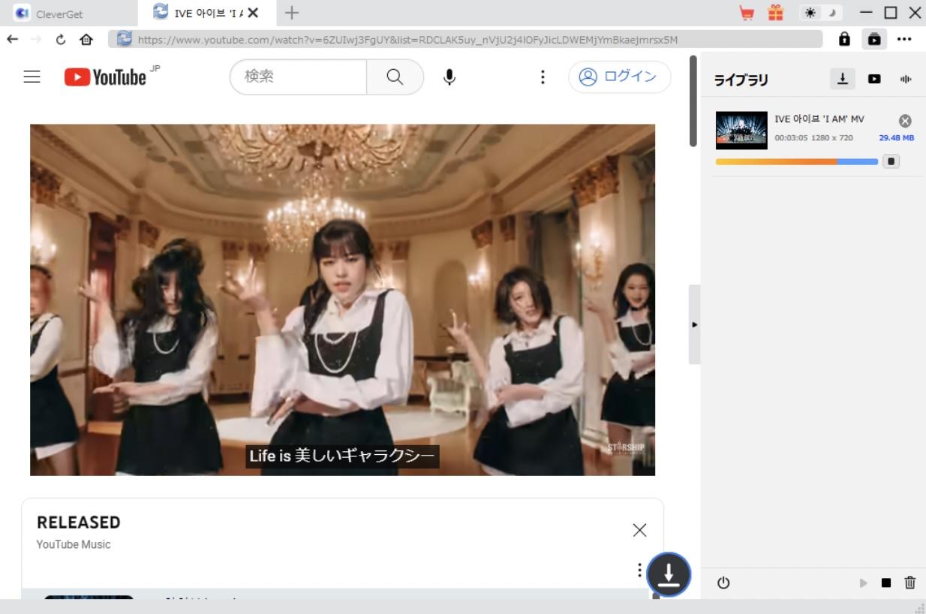
Task: Click the video player area
Action: click(342, 299)
